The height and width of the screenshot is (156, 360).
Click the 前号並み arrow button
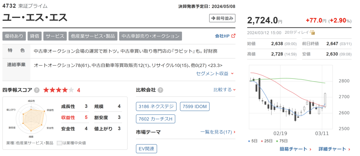[x=222, y=18]
